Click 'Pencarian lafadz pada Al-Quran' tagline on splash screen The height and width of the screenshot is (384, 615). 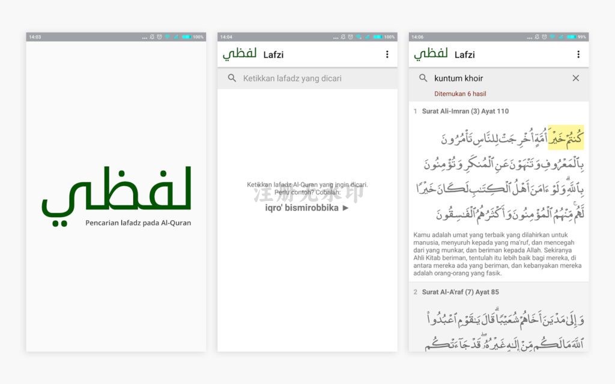[138, 223]
